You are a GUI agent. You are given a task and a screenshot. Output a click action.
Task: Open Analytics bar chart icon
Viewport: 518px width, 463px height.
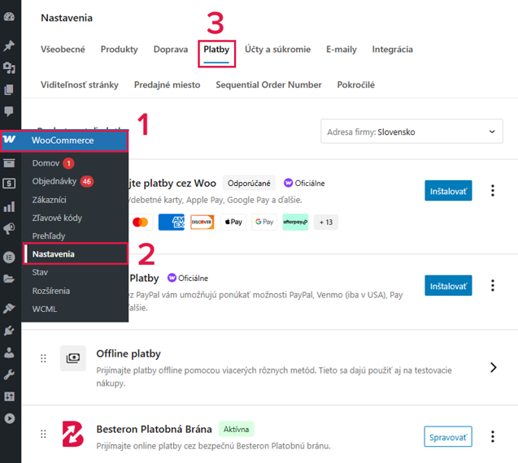tap(9, 206)
